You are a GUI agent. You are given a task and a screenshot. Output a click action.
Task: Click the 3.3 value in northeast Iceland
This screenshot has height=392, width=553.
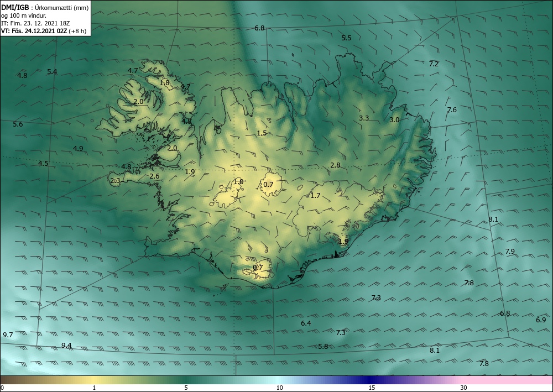364,118
